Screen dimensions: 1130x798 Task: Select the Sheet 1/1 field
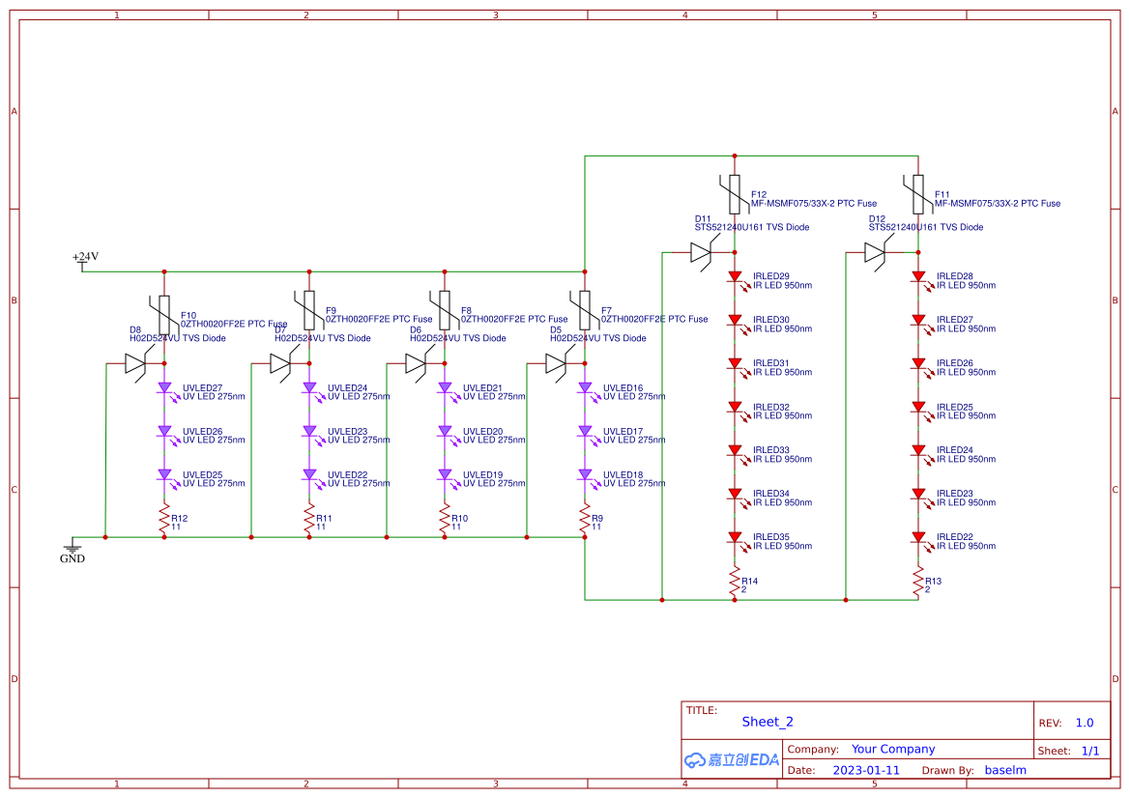point(1092,750)
